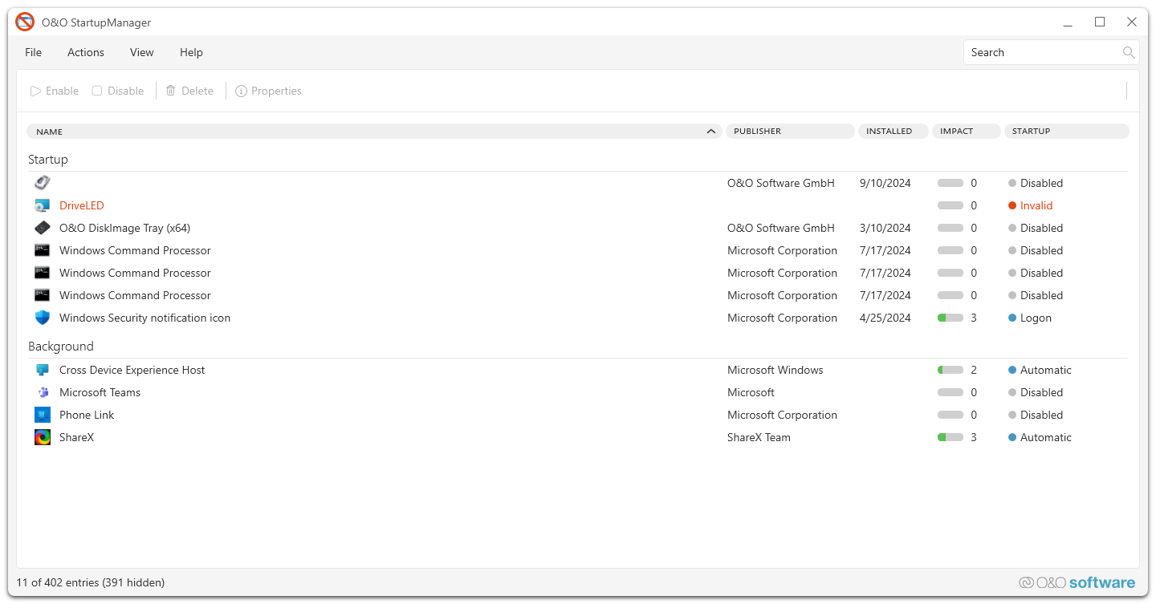
Task: Click the 9/10/2024 installed date
Action: [x=885, y=183]
